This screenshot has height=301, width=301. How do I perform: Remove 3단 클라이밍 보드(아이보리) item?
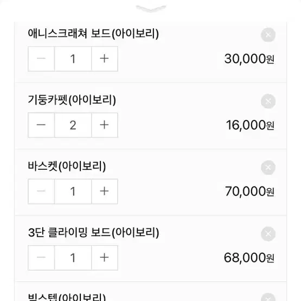pos(268,234)
